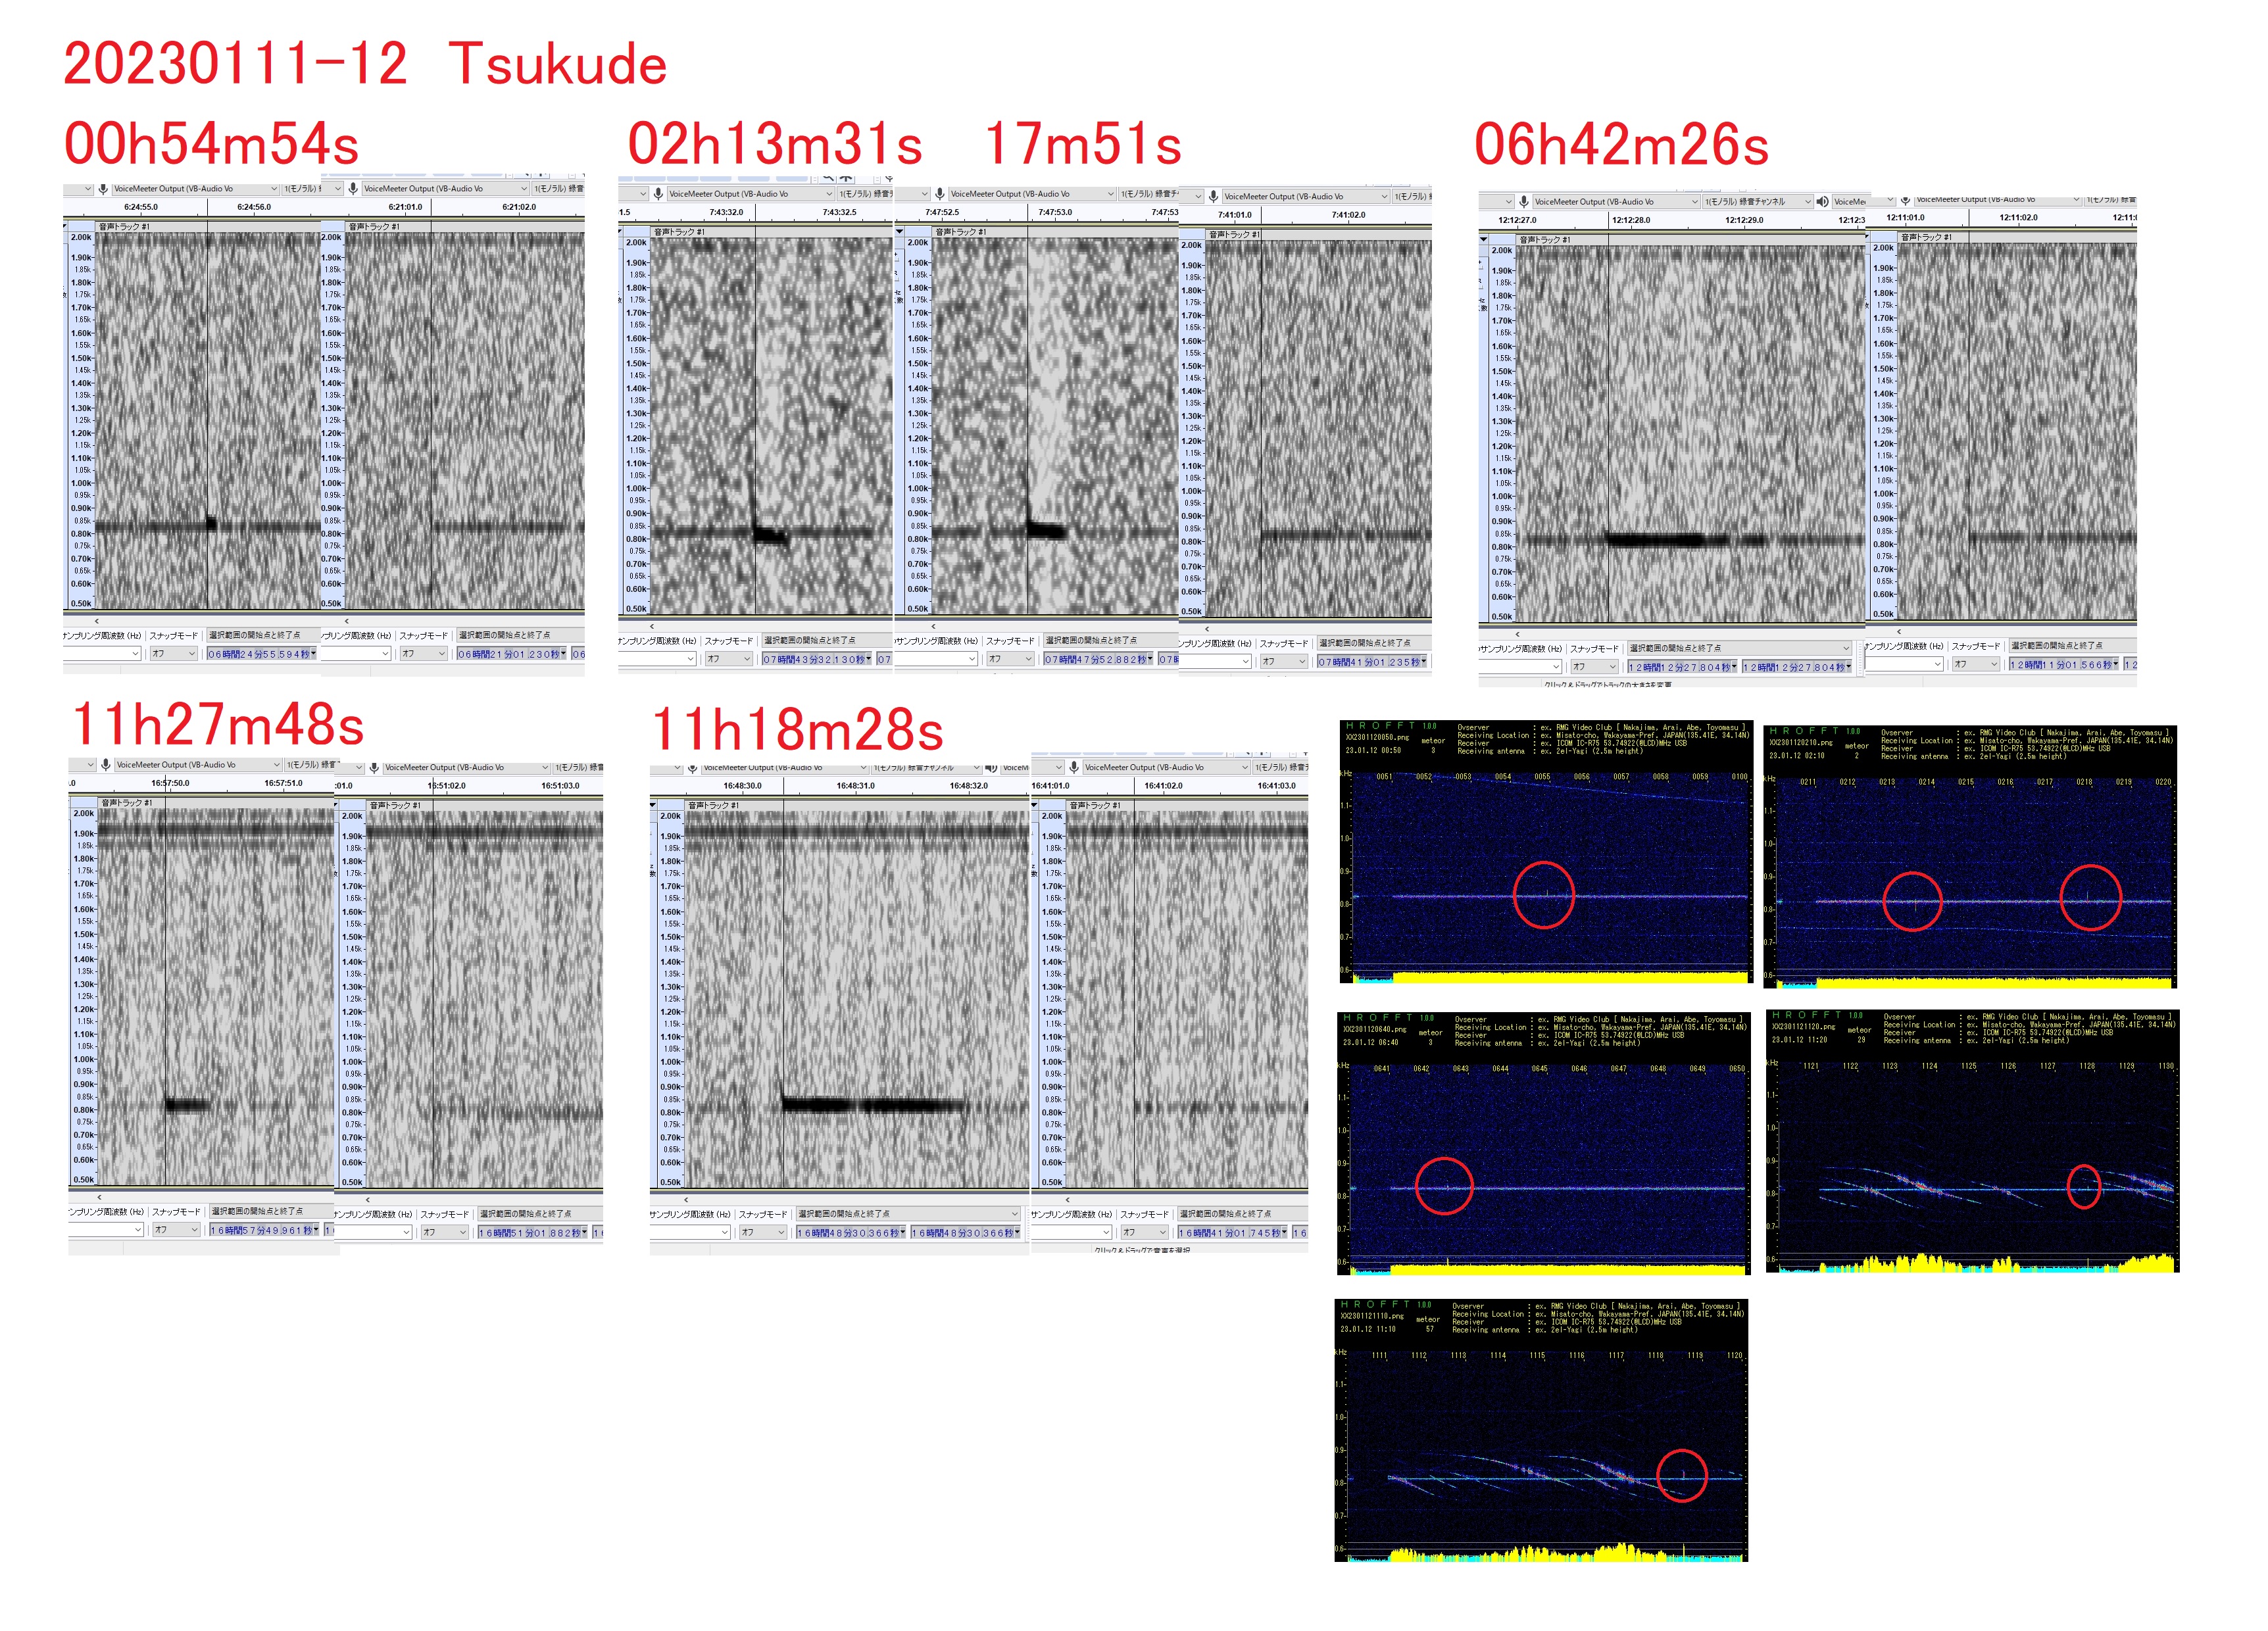Viewport: 2268px width, 1631px height.
Task: Open sampling frequency dropdown in 6:24:55.0 panel
Action: (135, 654)
